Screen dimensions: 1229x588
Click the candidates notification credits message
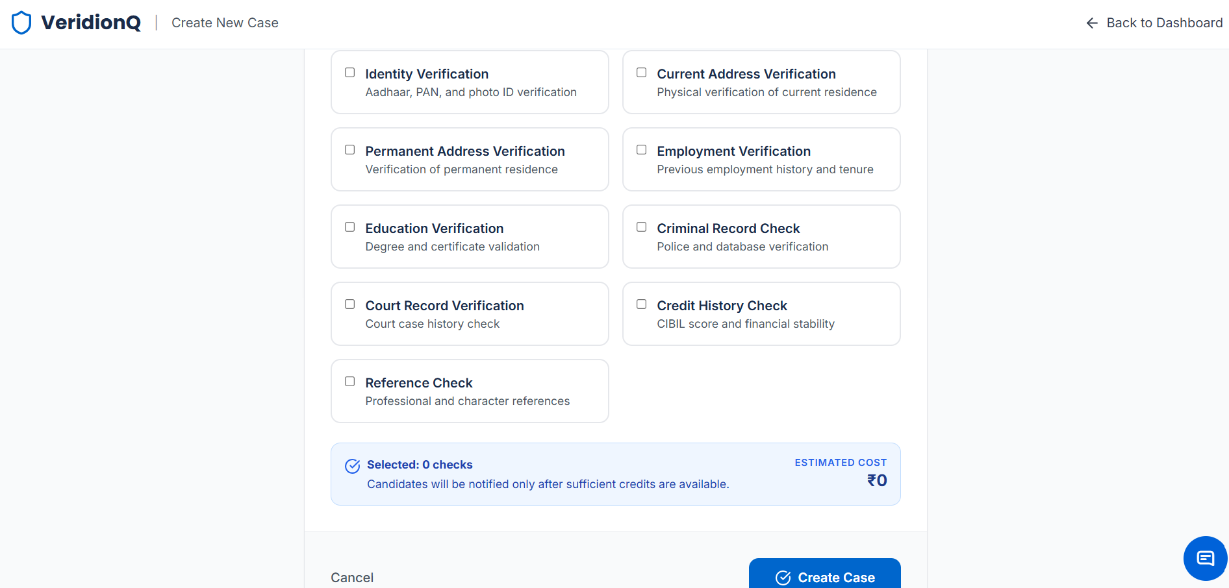click(x=548, y=484)
